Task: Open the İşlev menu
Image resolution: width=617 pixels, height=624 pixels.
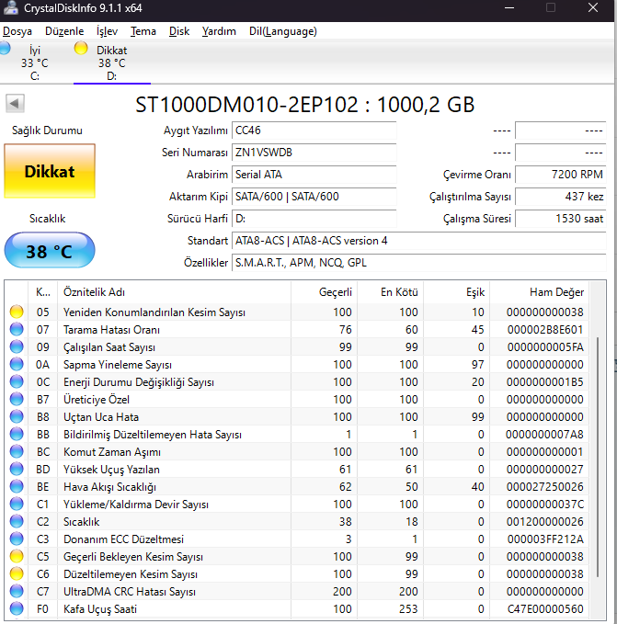Action: click(107, 31)
